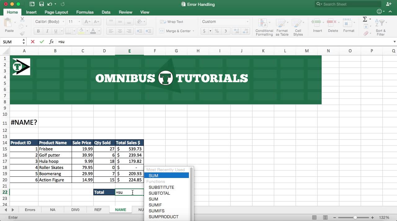Viewport: 397px width, 221px height.
Task: Click the Conditional Formatting icon
Action: [x=264, y=24]
